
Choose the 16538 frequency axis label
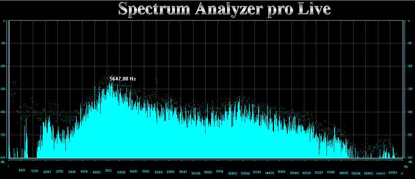(306, 173)
